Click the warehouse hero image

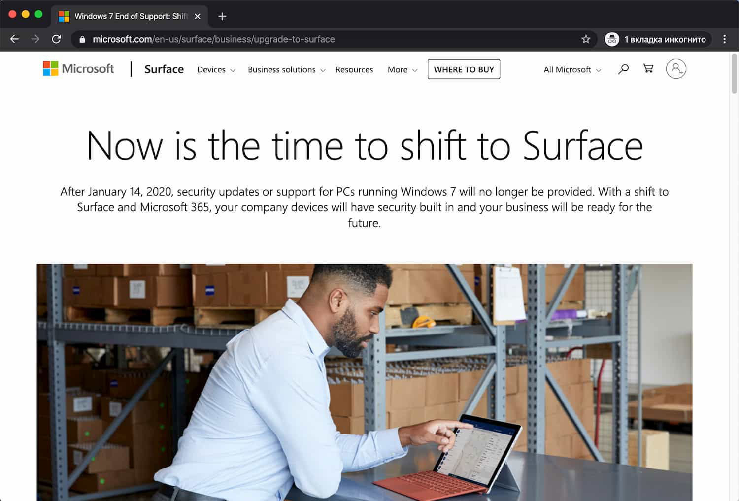[x=365, y=382]
